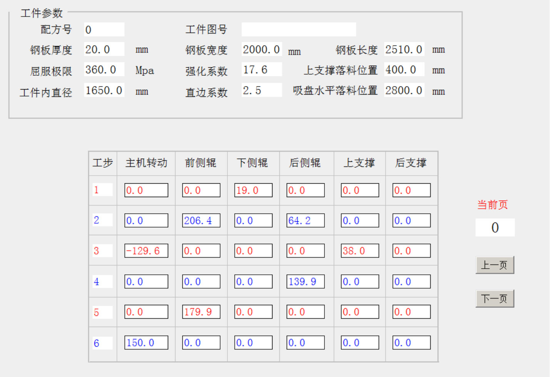Edit the 工件内直径 value 1650.0
This screenshot has height=377, width=550.
point(104,91)
